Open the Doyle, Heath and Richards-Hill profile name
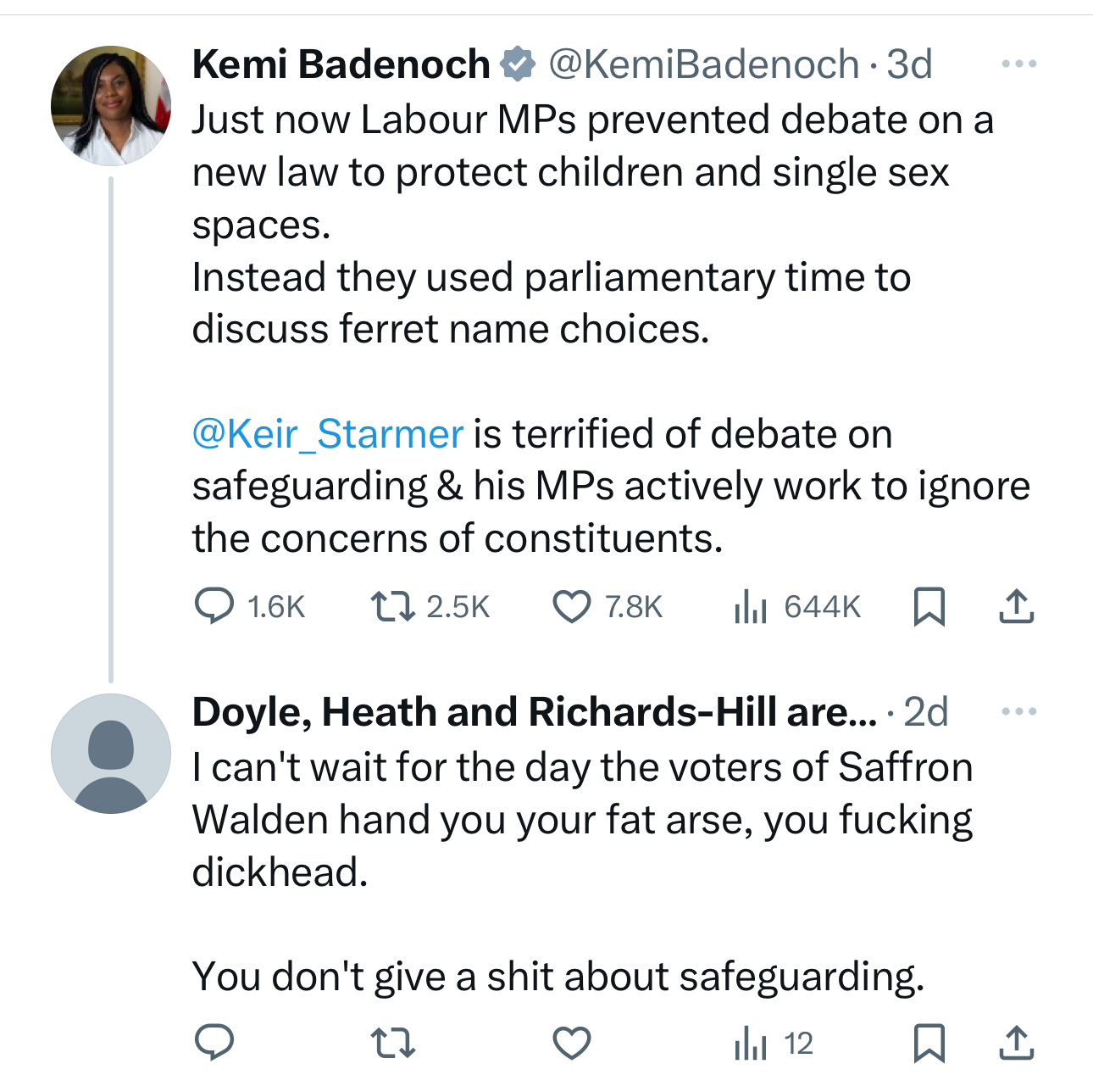The image size is (1093, 1075). (x=534, y=712)
